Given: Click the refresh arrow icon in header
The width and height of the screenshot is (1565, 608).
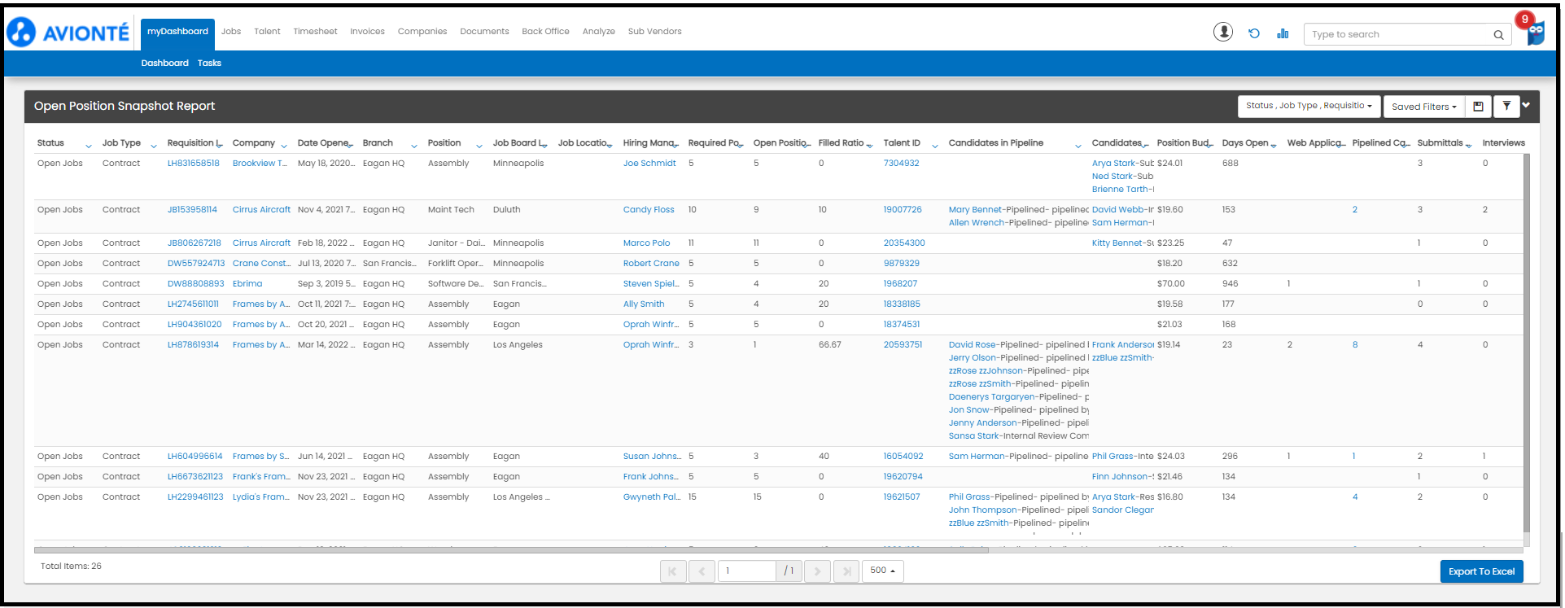Looking at the screenshot, I should point(1253,33).
